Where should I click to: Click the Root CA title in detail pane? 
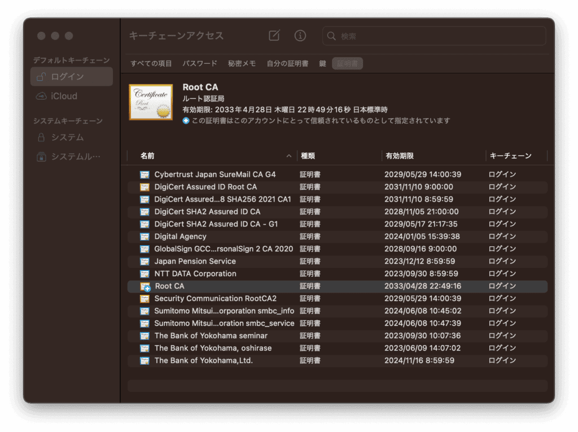[200, 87]
